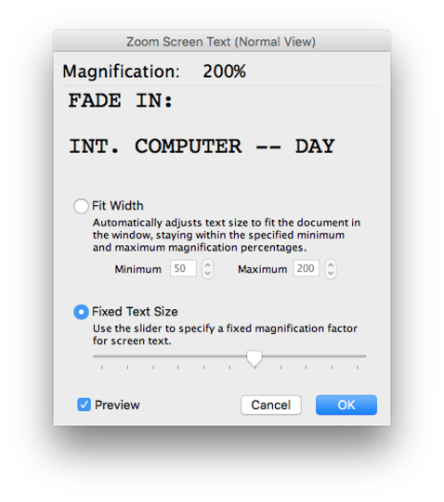The height and width of the screenshot is (502, 444).
Task: Set slider to the rightmost tick mark
Action: pos(357,367)
